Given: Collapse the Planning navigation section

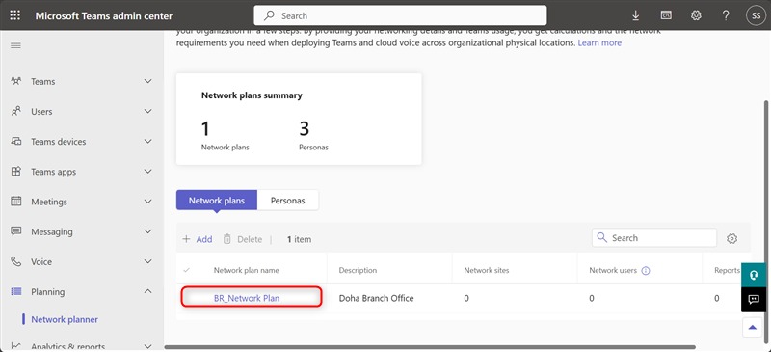Looking at the screenshot, I should (147, 291).
